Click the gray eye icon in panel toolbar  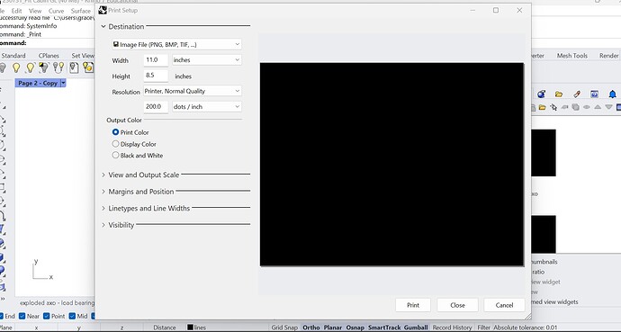click(587, 107)
